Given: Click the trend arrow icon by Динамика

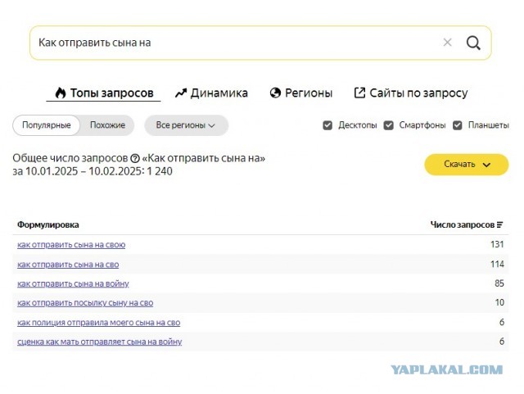Looking at the screenshot, I should (x=181, y=93).
